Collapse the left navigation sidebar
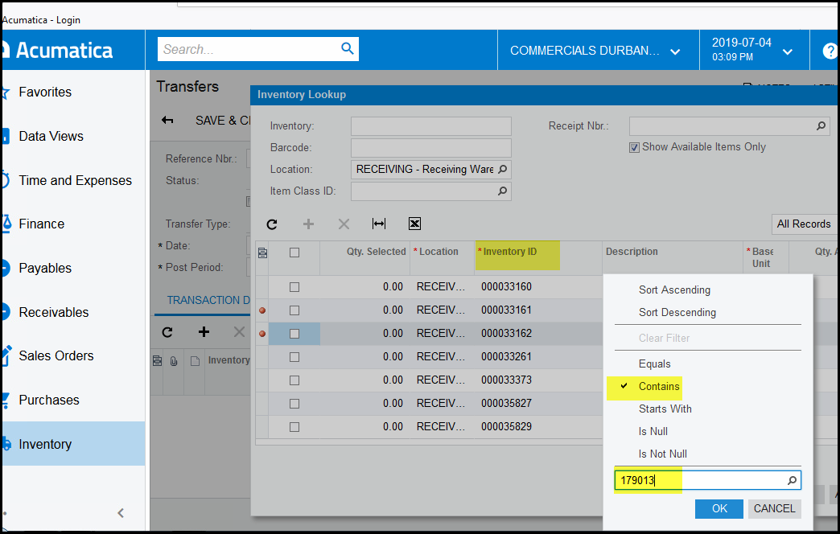The height and width of the screenshot is (534, 840). (x=121, y=512)
